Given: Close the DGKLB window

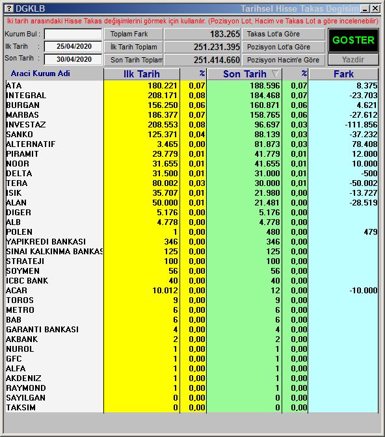Looking at the screenshot, I should pos(375,8).
